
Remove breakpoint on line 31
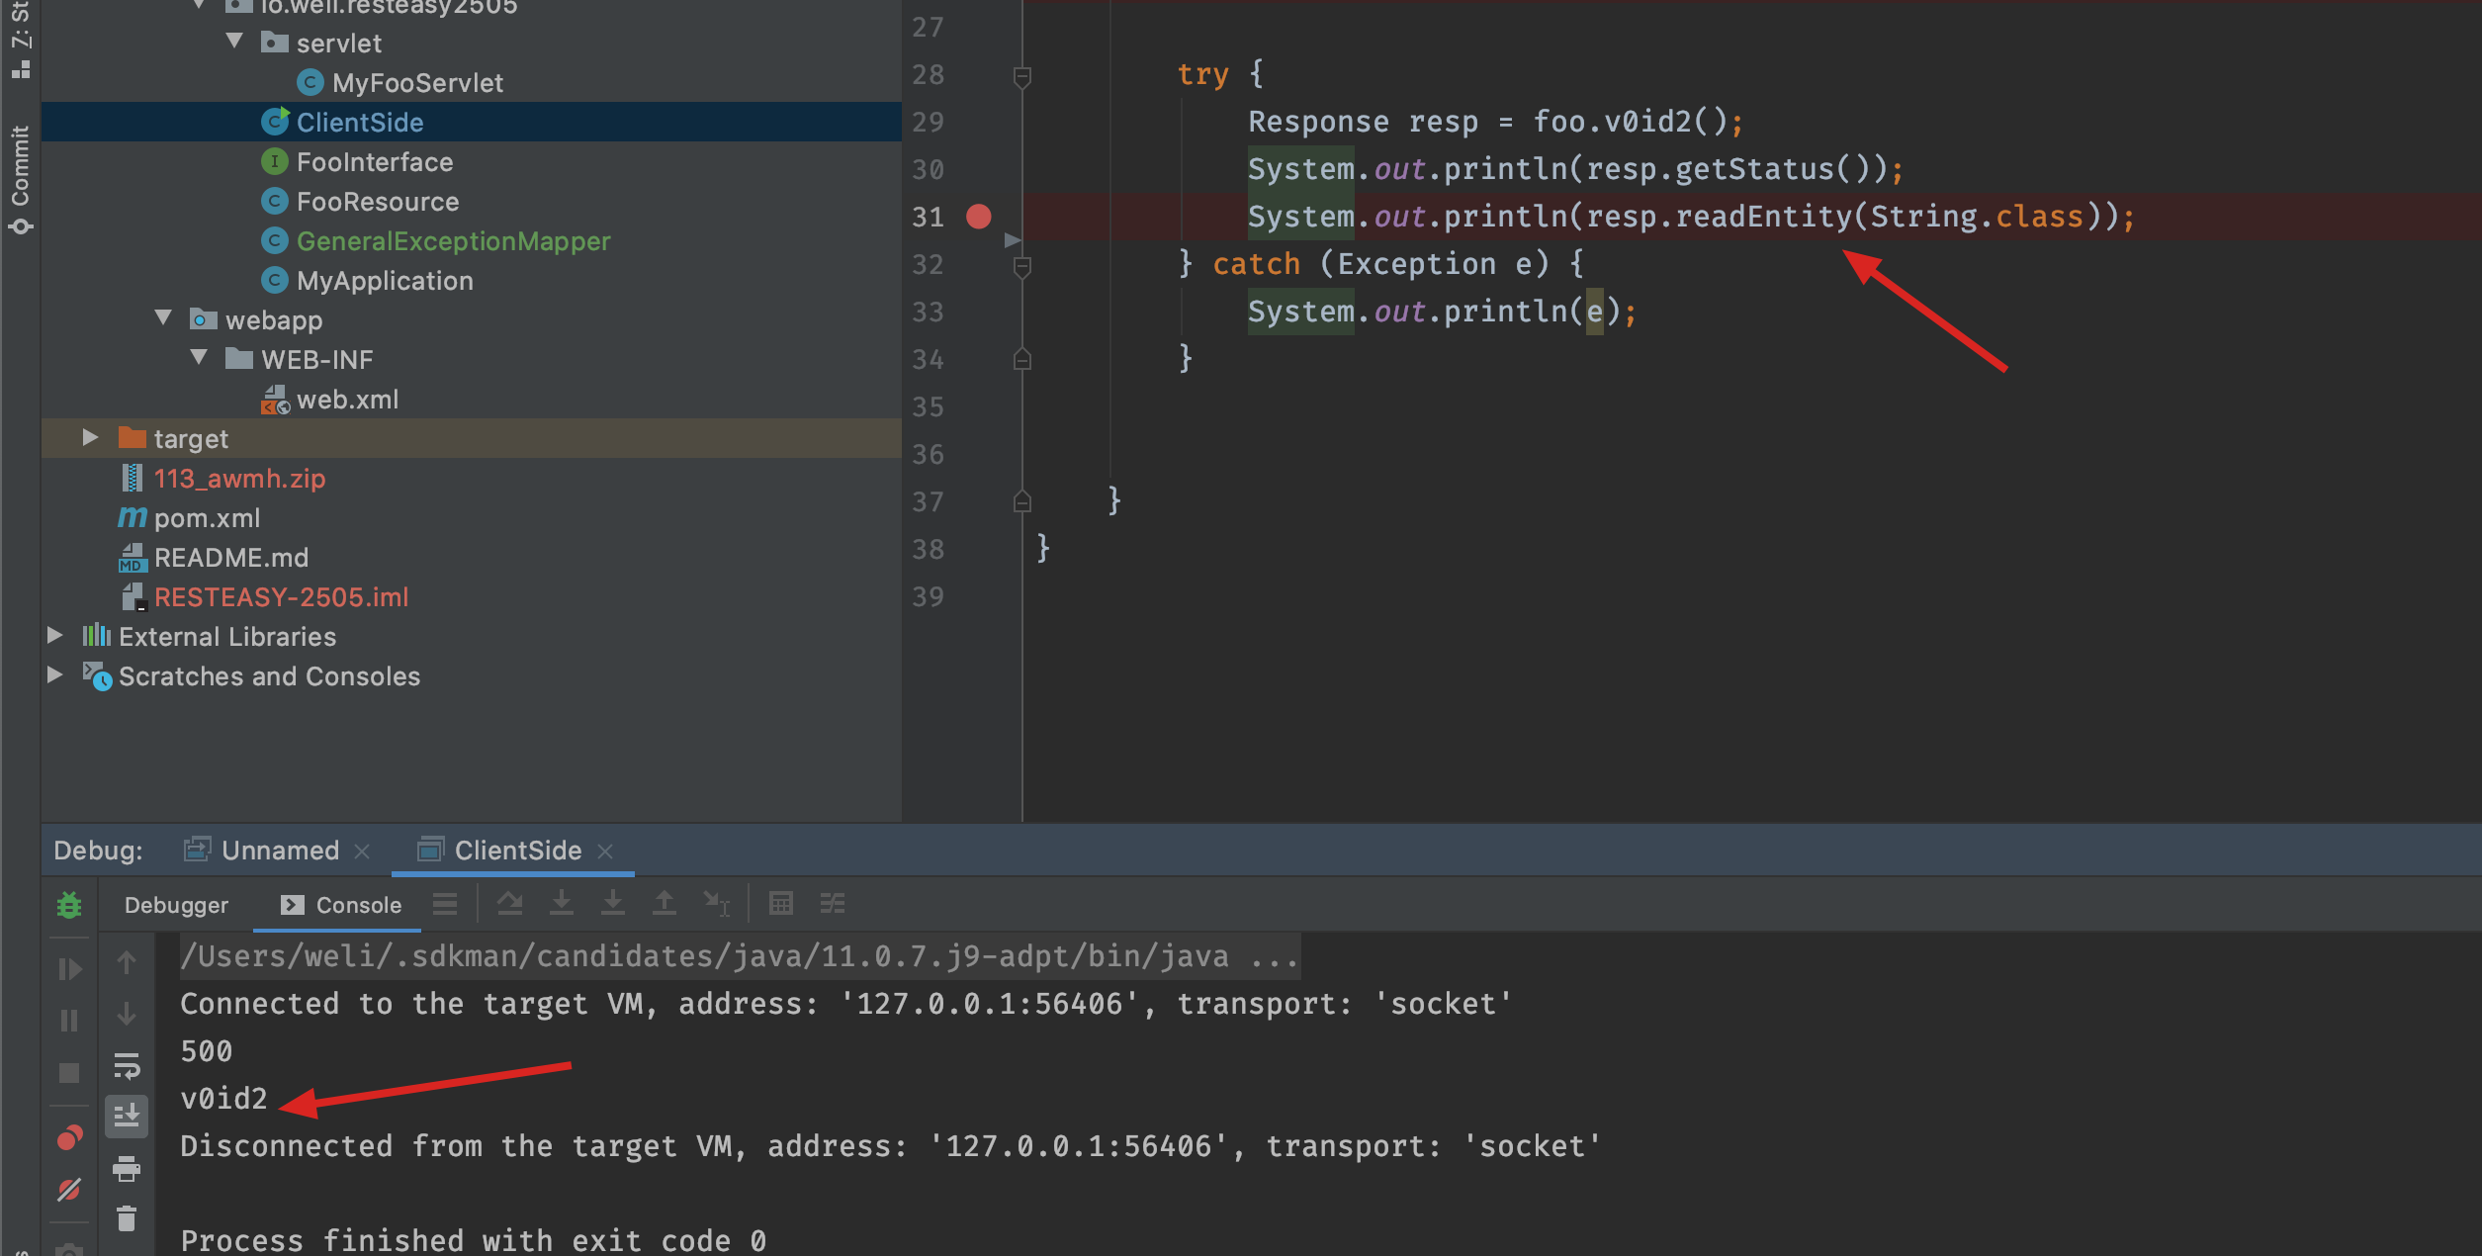coord(978,217)
